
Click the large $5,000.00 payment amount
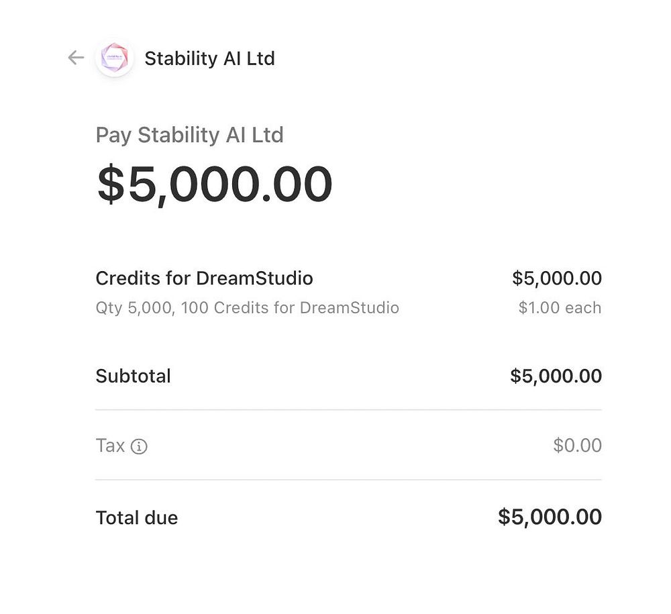(x=215, y=184)
